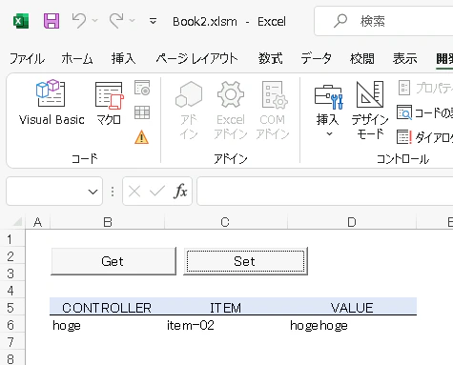Screen dimensions: 453x365
Task: Toggle デザイン モード
Action: pos(370,110)
